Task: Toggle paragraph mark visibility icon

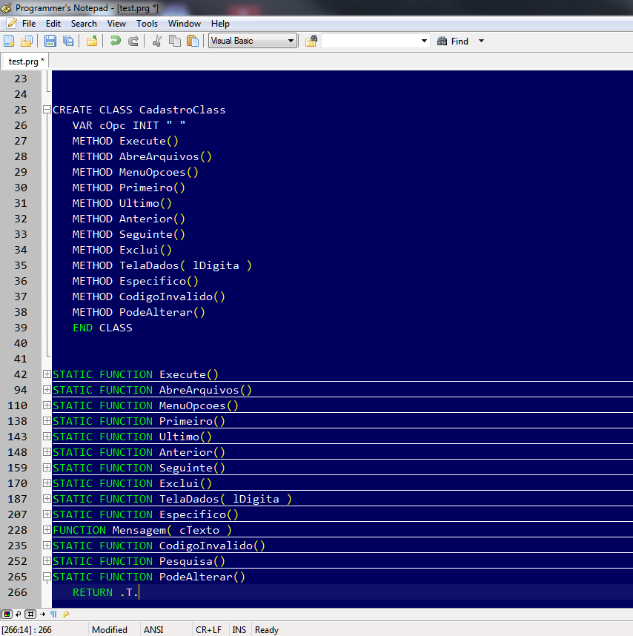Action: pyautogui.click(x=54, y=614)
